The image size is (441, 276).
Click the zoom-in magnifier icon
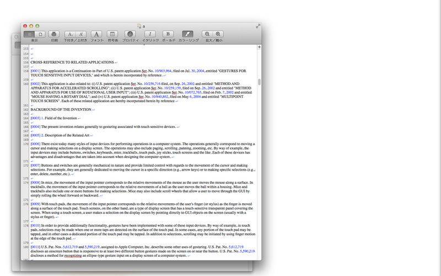pyautogui.click(x=218, y=34)
